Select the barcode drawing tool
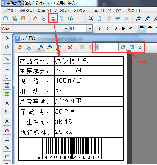The image size is (157, 165). [7, 121]
